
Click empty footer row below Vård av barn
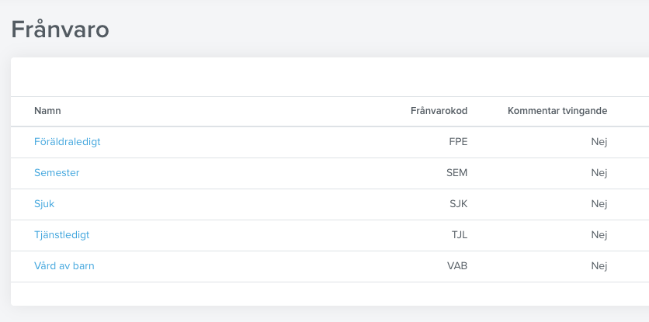(330, 294)
